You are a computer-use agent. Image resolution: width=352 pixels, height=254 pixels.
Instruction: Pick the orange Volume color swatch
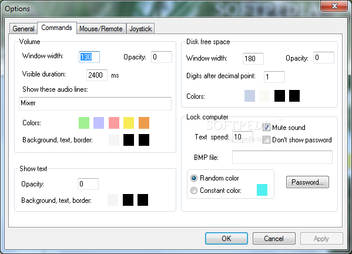click(144, 123)
